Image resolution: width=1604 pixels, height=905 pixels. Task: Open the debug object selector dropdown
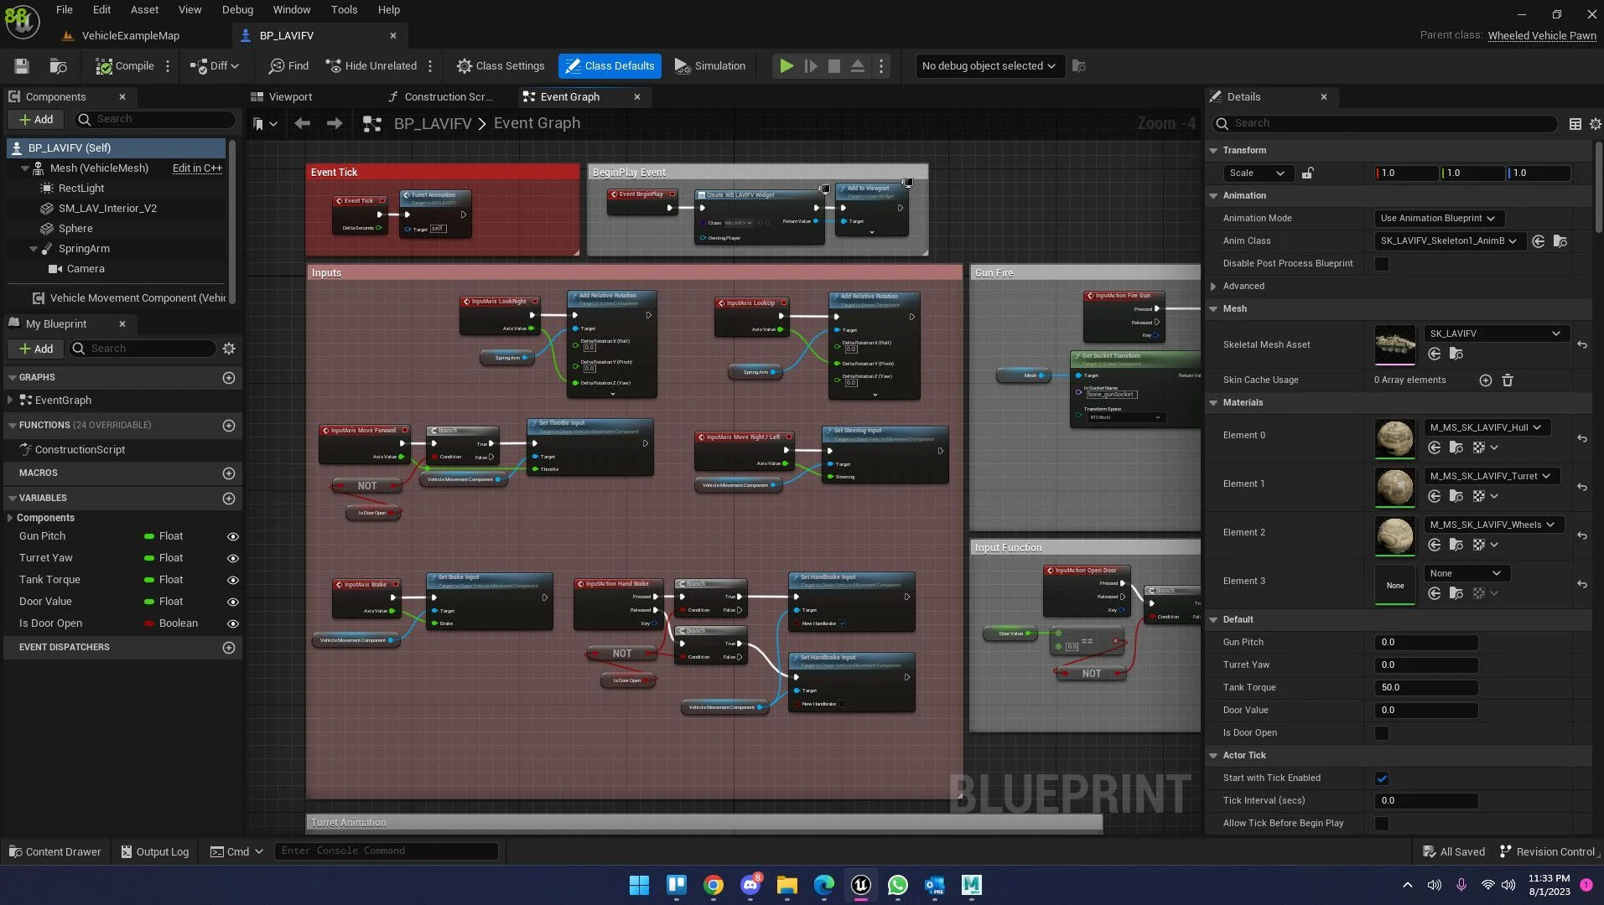click(989, 66)
